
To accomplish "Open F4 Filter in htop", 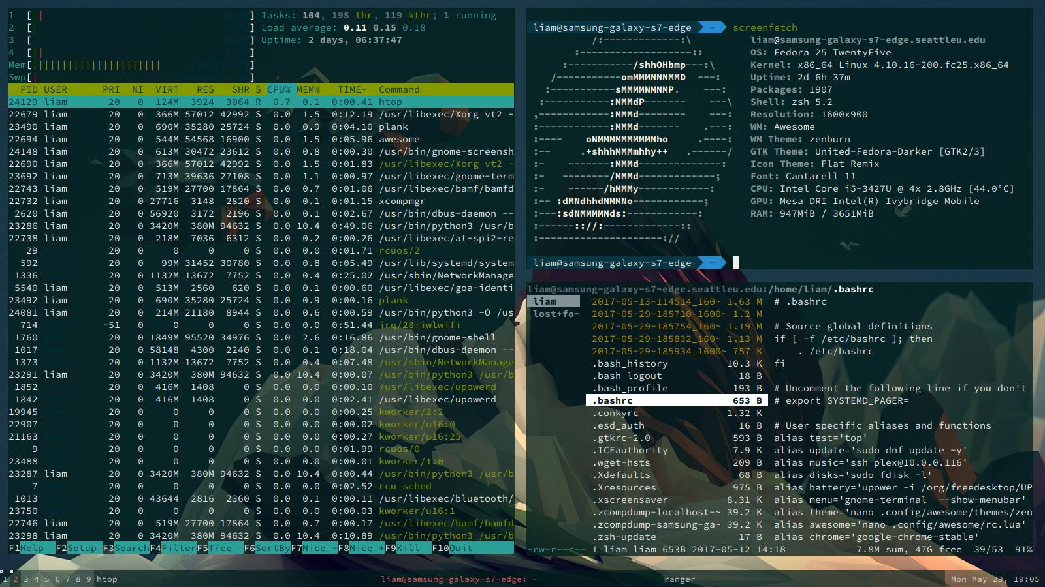I will (178, 548).
